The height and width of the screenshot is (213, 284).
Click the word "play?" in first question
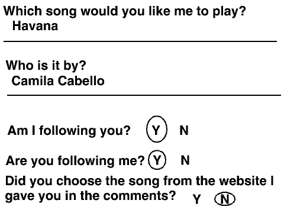[229, 12]
